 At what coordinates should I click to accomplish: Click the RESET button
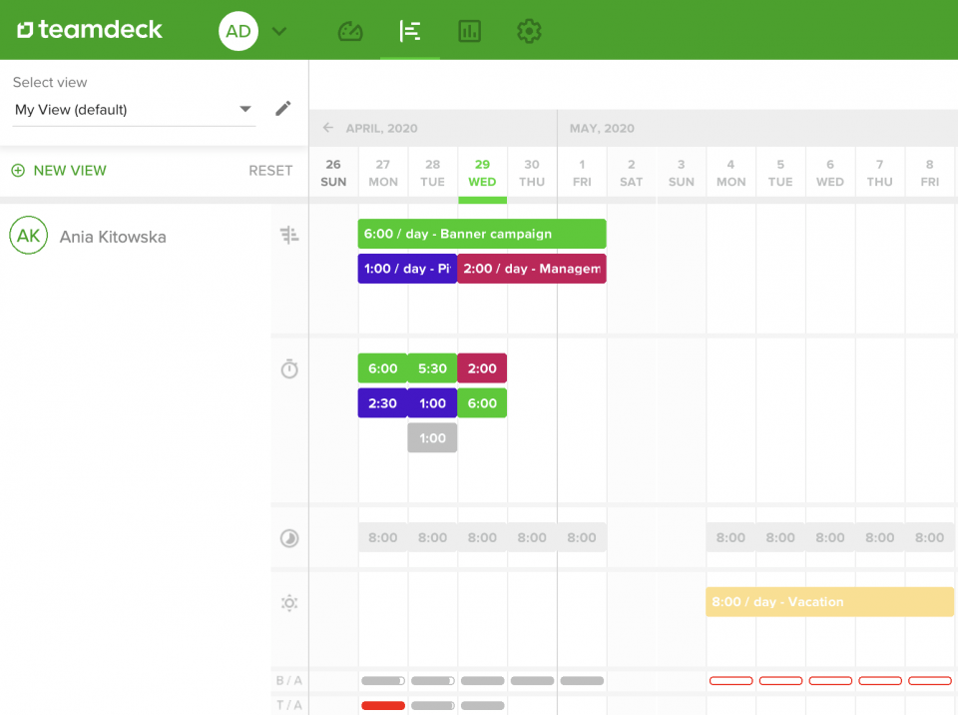coord(270,171)
